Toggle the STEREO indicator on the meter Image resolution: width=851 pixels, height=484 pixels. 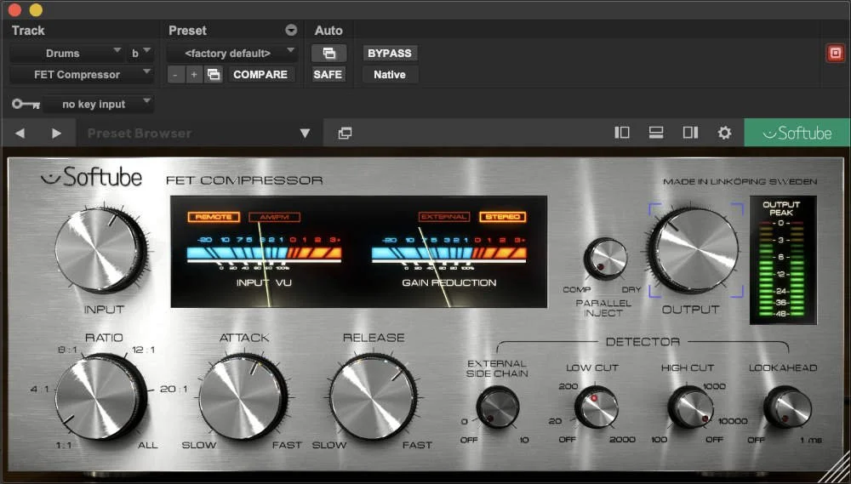pyautogui.click(x=503, y=217)
